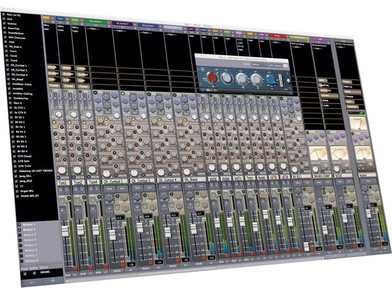Click the Oh_Cymbal 1 channel fader handle
This screenshot has width=392, height=294.
pyautogui.click(x=112, y=235)
